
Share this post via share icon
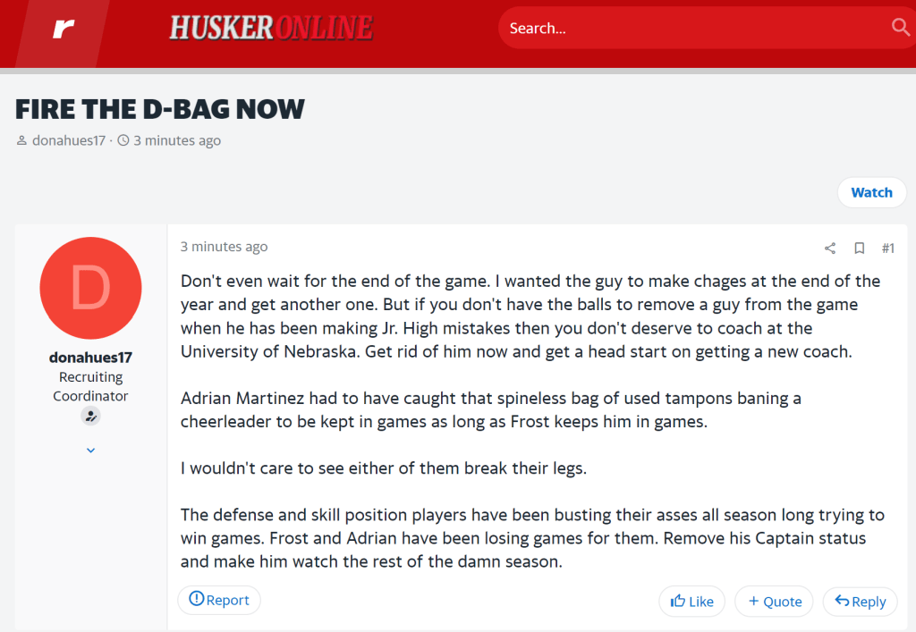click(830, 248)
